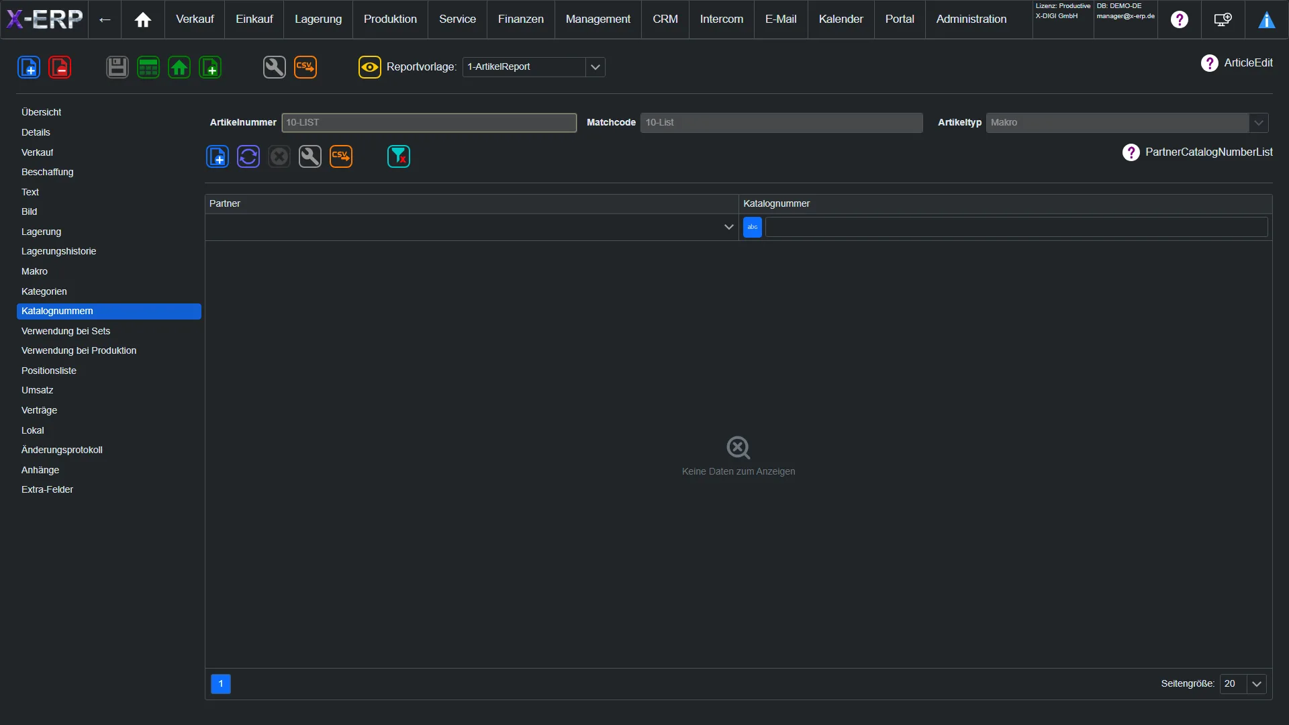This screenshot has height=725, width=1289.
Task: Open the Änderungsprotokoll section
Action: click(x=109, y=450)
